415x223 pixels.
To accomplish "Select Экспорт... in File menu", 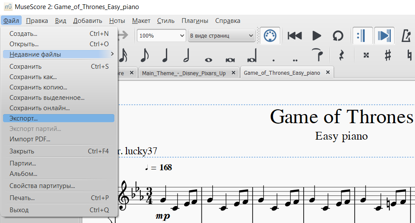I will pos(59,118).
